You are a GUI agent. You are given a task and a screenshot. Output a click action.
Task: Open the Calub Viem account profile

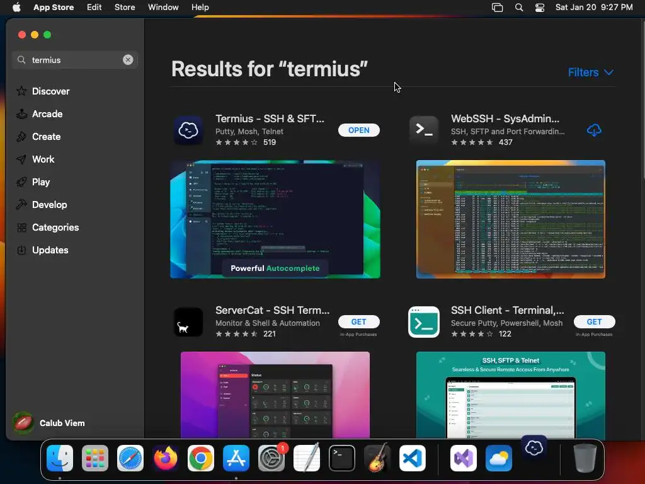pyautogui.click(x=49, y=423)
